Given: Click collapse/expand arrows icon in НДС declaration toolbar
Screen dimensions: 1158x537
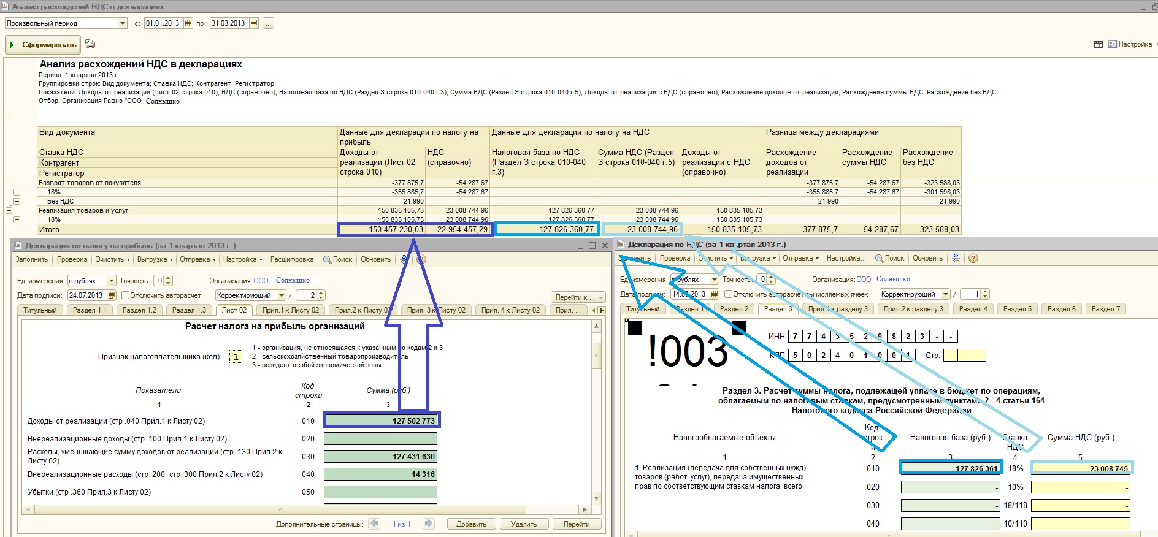Looking at the screenshot, I should click(x=956, y=258).
